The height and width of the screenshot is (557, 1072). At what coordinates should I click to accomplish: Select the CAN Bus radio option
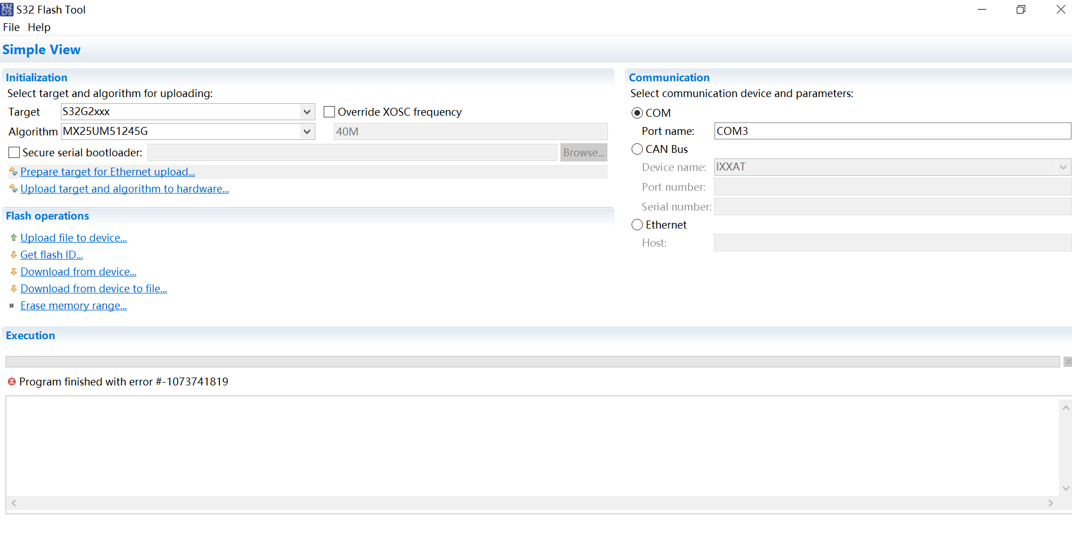pos(637,149)
